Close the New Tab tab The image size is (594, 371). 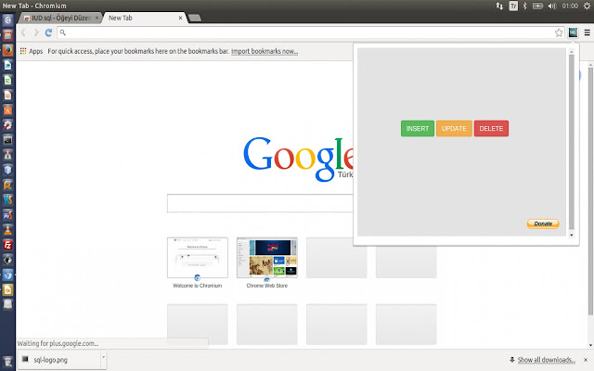[x=180, y=18]
